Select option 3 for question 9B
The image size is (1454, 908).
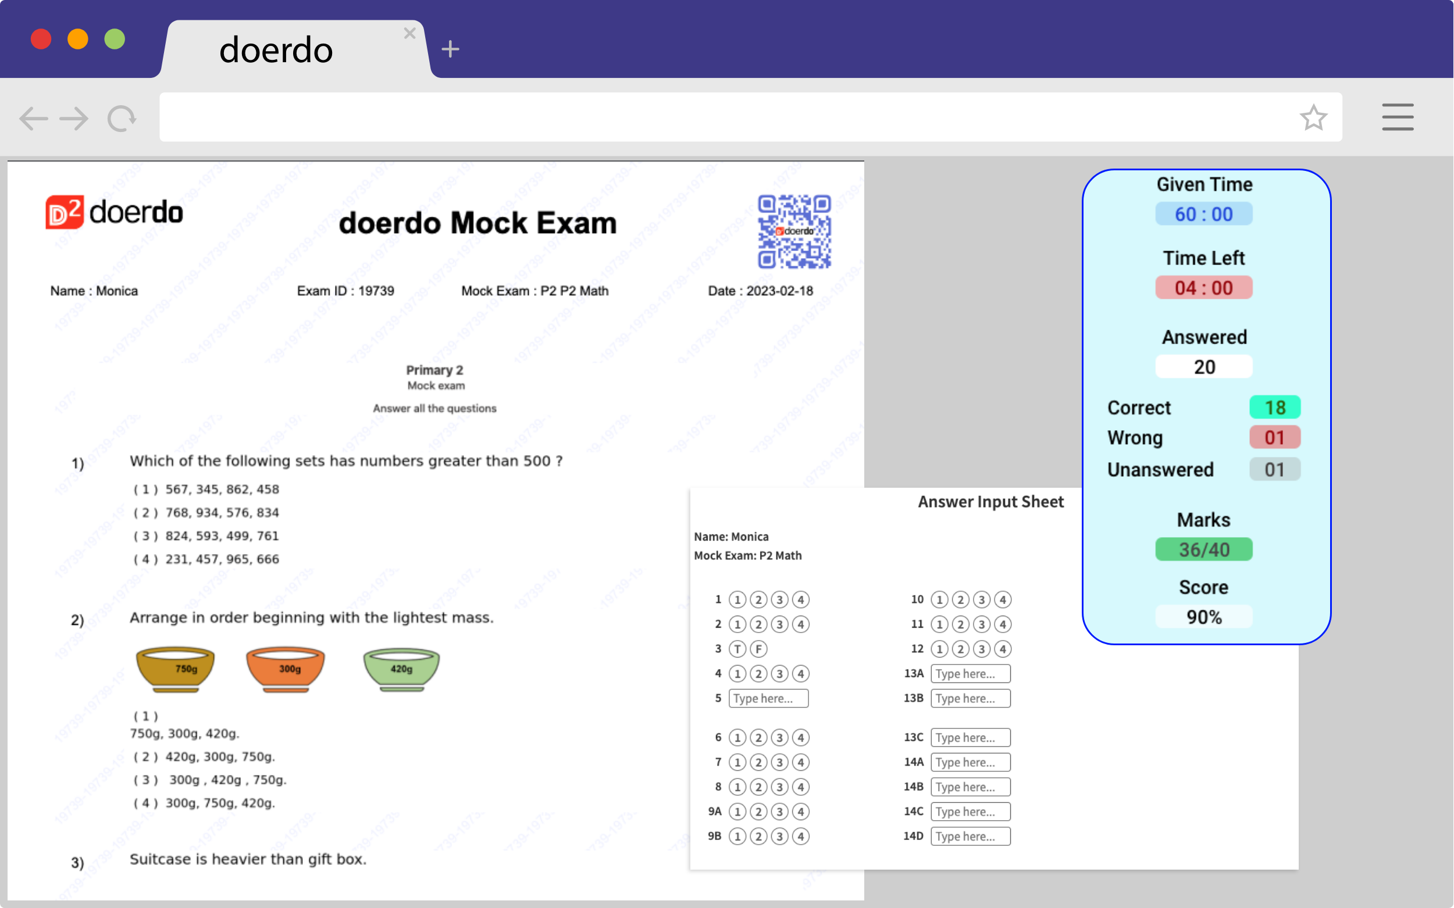pos(779,836)
